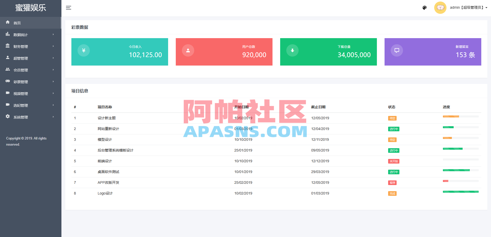Click the 完成 status badge for Logo设计
The width and height of the screenshot is (491, 237).
pos(392,193)
